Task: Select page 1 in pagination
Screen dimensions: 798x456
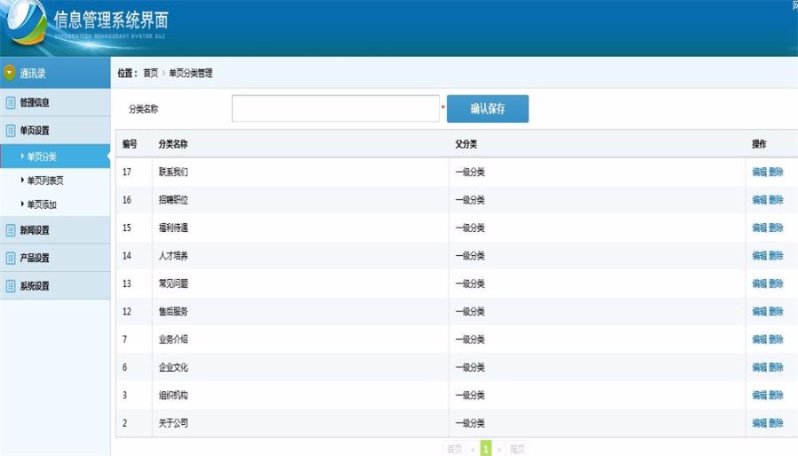Action: click(x=486, y=449)
